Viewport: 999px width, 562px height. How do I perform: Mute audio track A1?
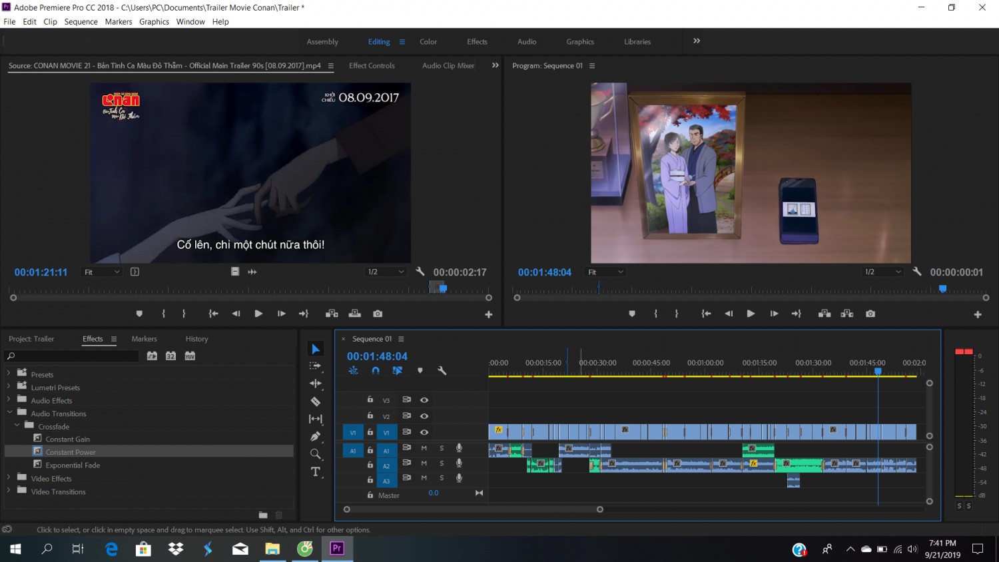424,448
